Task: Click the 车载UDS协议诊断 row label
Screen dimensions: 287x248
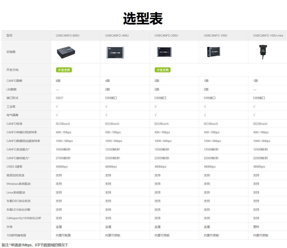Action: point(18,210)
